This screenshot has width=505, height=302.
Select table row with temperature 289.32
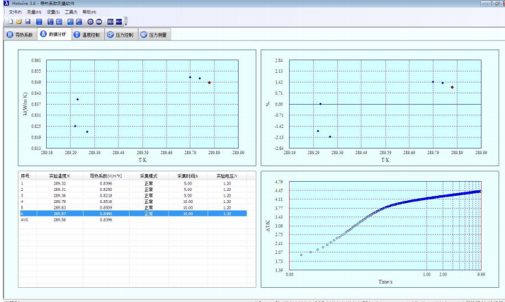click(132, 183)
